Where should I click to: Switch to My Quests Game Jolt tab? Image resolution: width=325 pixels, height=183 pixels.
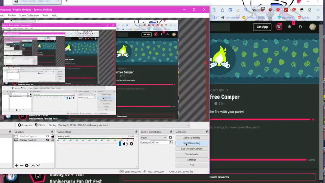(x=37, y=1)
